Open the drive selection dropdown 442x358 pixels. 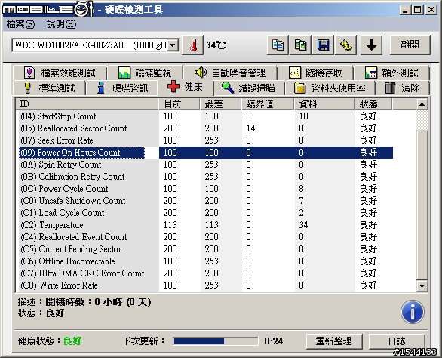click(173, 45)
